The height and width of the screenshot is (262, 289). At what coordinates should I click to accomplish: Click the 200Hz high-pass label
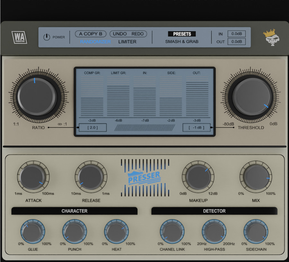[x=229, y=244]
